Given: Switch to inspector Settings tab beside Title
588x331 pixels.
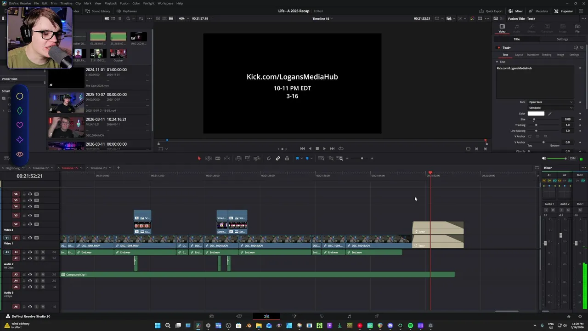Looking at the screenshot, I should tap(562, 39).
